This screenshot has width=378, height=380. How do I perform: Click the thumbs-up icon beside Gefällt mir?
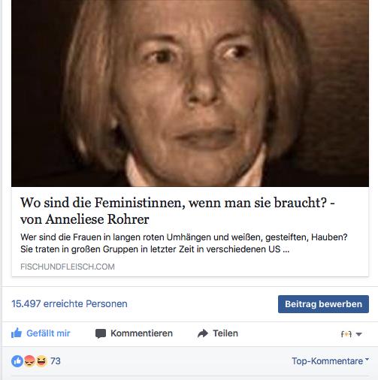[x=17, y=333]
